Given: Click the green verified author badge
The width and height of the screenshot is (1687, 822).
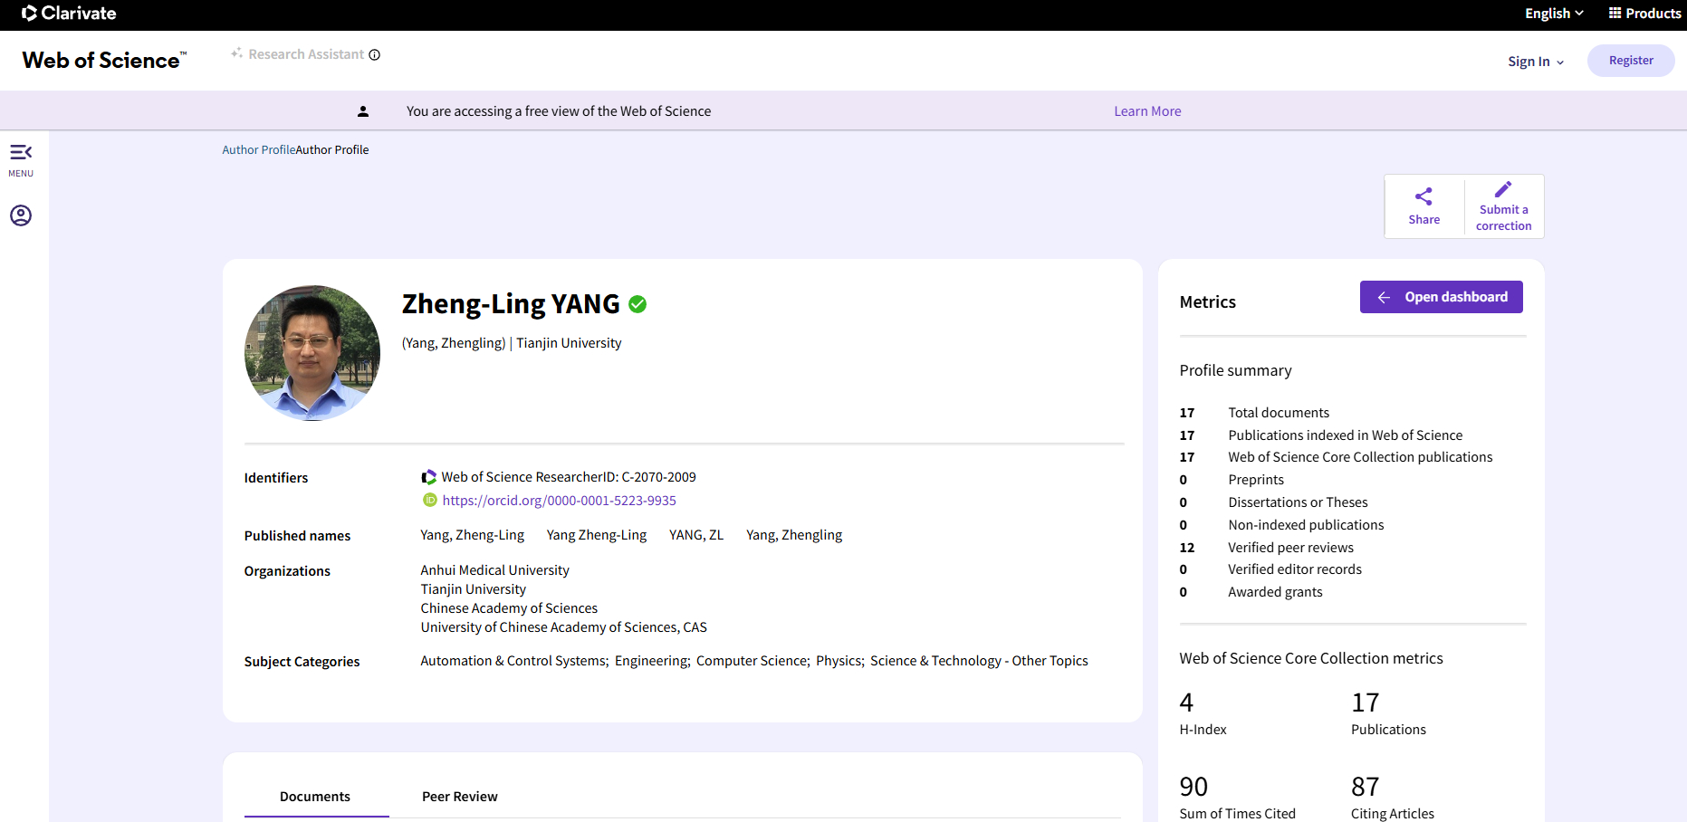Looking at the screenshot, I should click(x=637, y=304).
